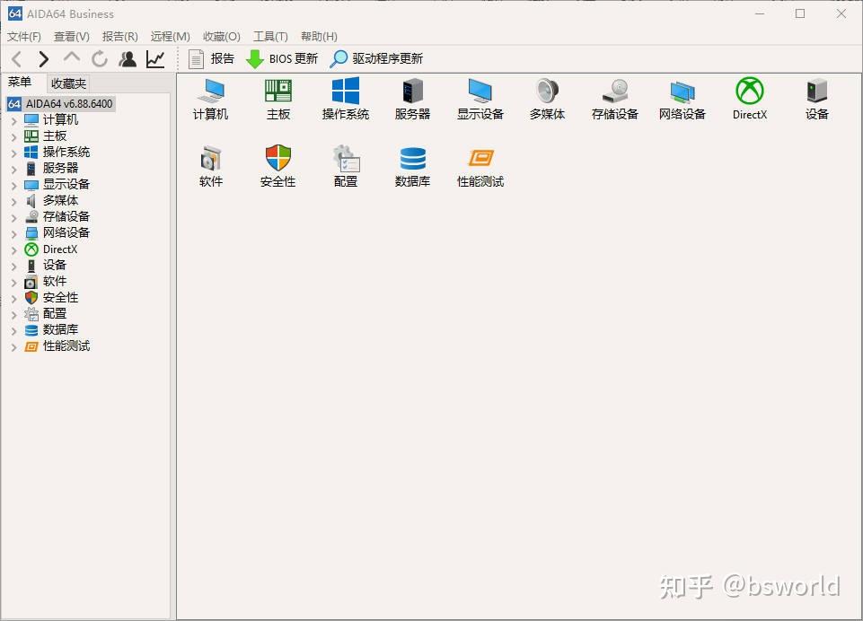Open the 安全性 shield icon in main panel
Screen dimensions: 863x621
pos(278,166)
